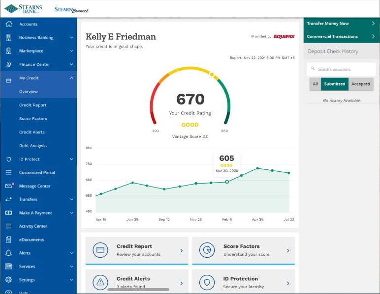Select the All filter button

tap(315, 84)
